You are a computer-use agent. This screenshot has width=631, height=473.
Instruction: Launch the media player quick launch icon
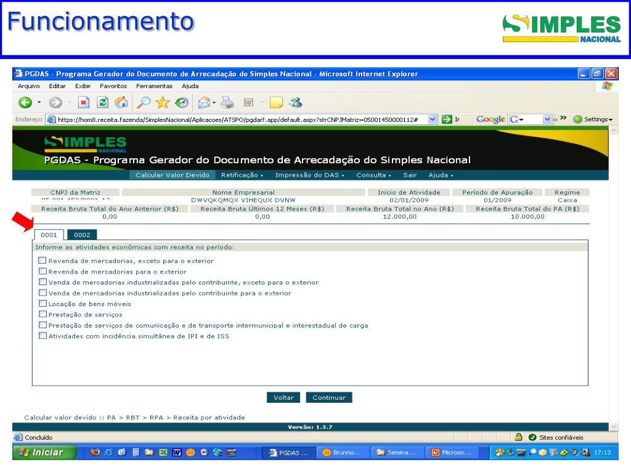204,452
